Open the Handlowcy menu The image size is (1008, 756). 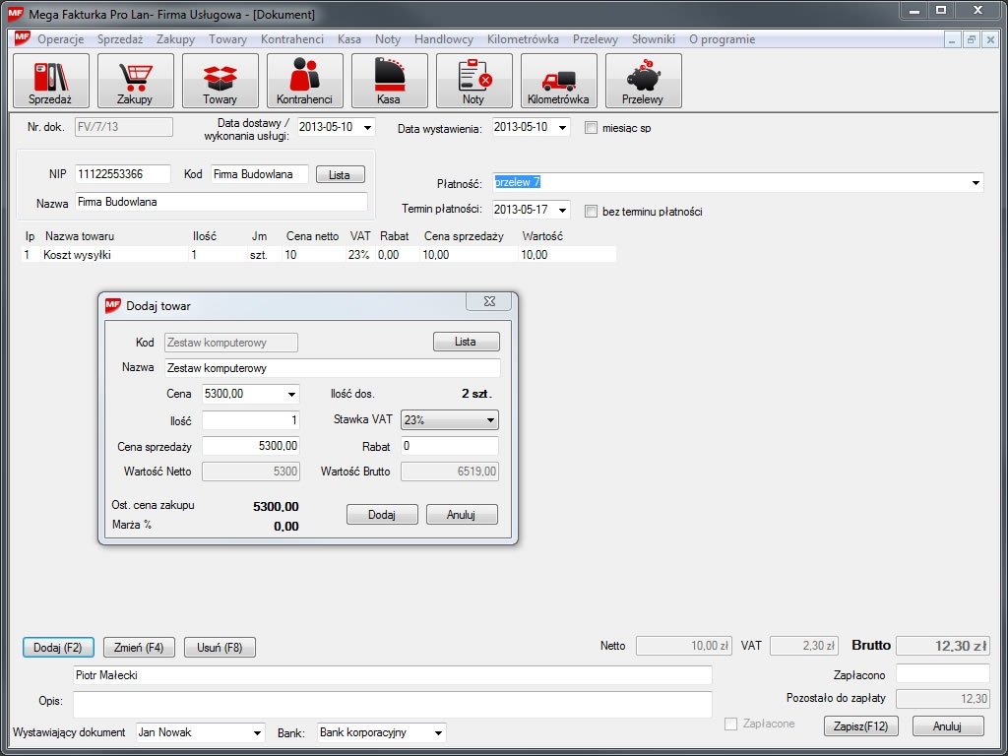[444, 39]
